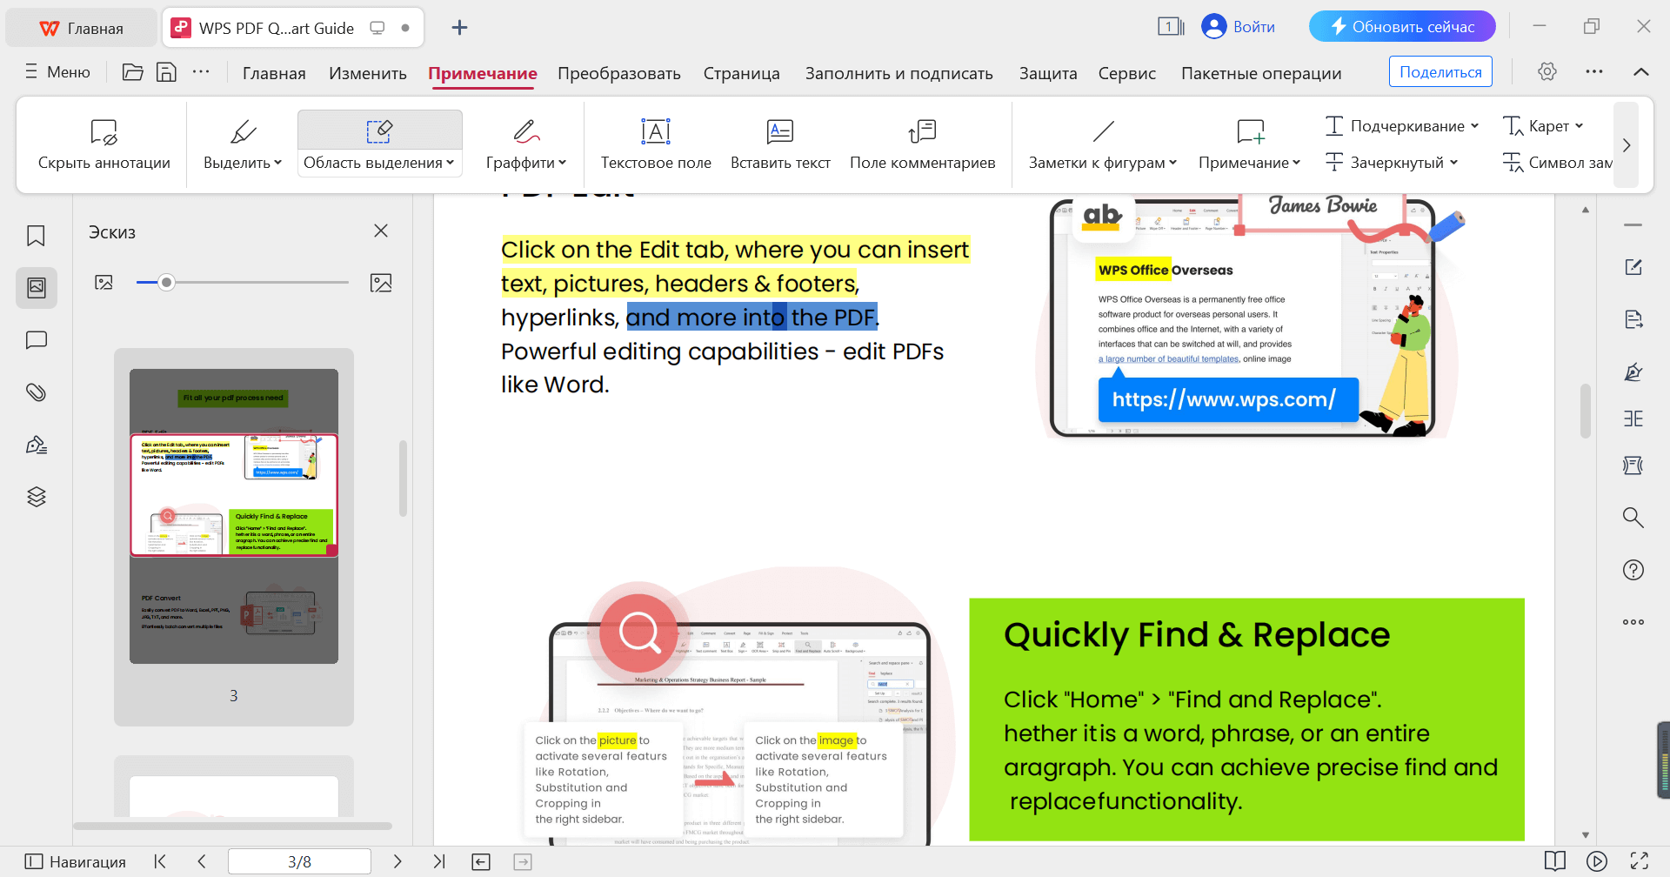Start slideshow with the play icon
Image resolution: width=1670 pixels, height=877 pixels.
tap(1596, 861)
